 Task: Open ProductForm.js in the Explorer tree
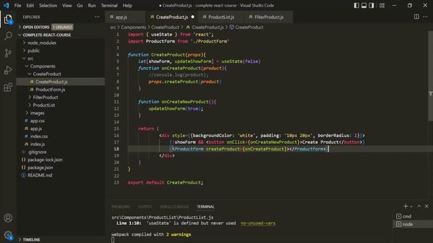coord(61,90)
